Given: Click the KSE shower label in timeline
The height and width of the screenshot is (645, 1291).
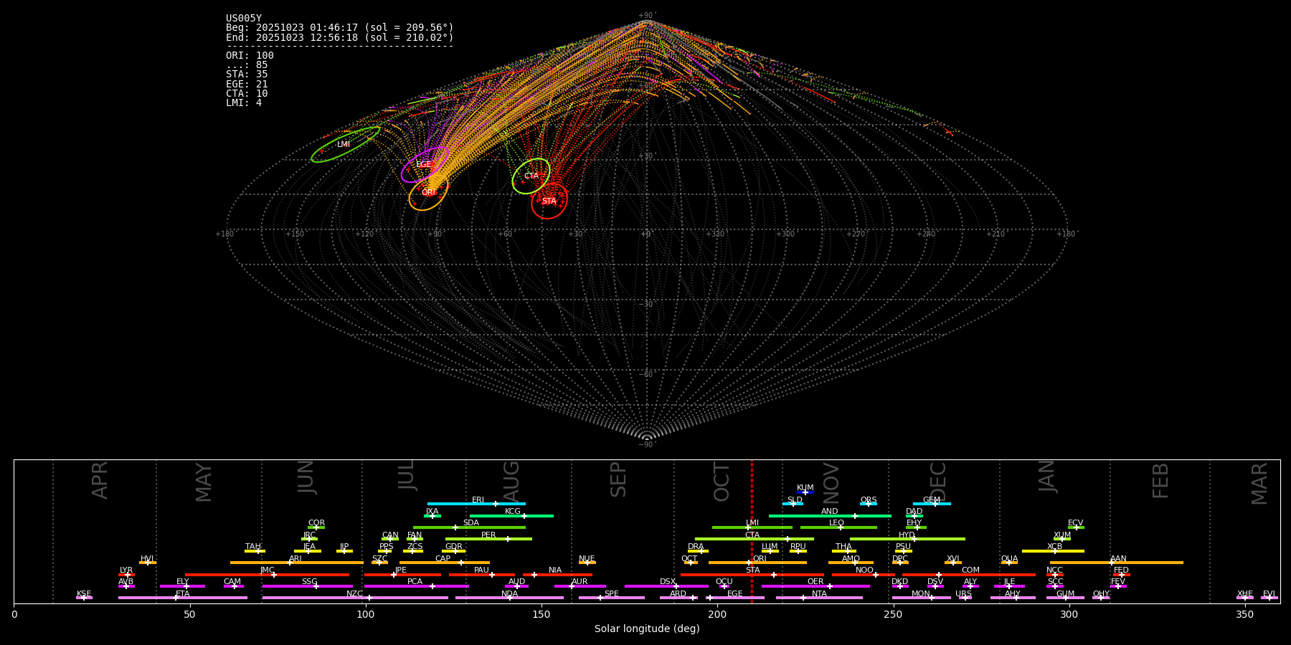Looking at the screenshot, I should click(x=84, y=594).
